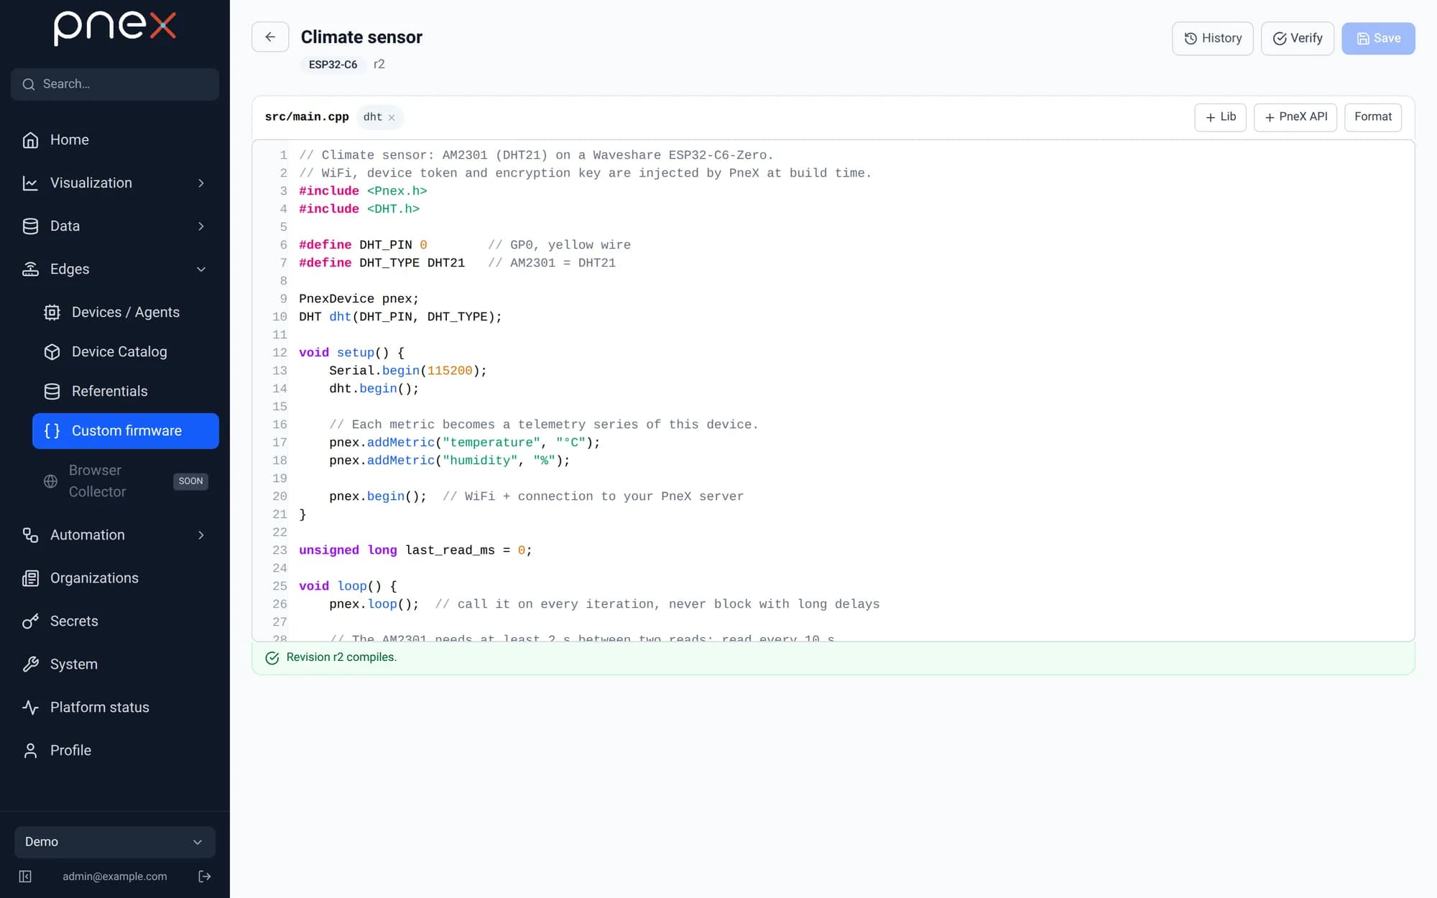Click the Format code button
1437x898 pixels.
coord(1373,117)
